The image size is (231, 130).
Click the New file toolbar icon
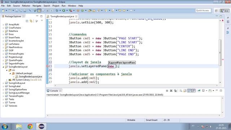point(3,10)
